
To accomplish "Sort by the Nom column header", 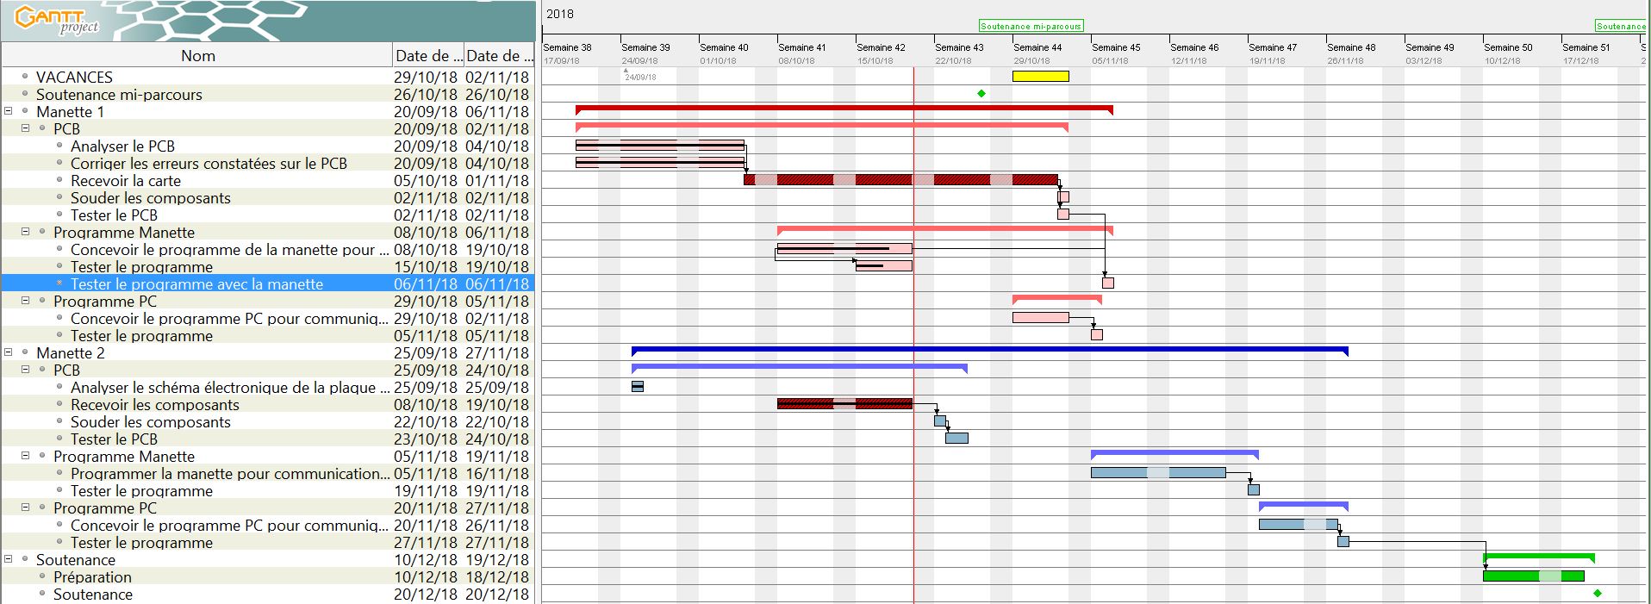I will pyautogui.click(x=197, y=56).
